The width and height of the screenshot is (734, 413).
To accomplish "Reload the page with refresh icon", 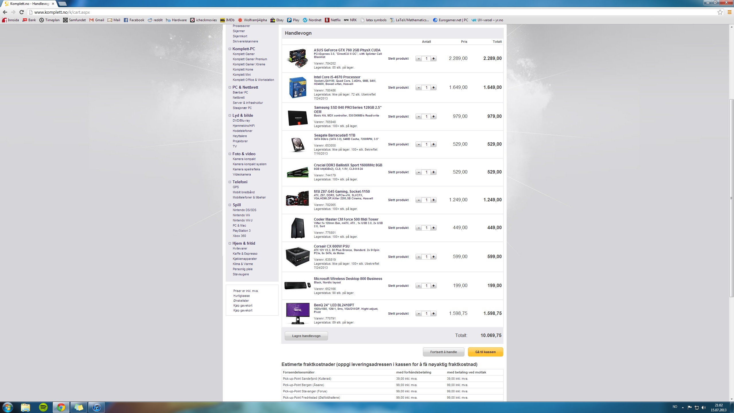I will click(x=22, y=12).
